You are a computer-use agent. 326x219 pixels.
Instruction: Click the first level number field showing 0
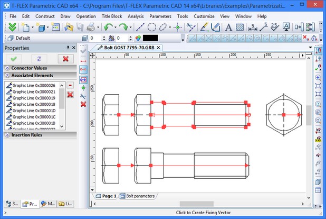(x=95, y=38)
